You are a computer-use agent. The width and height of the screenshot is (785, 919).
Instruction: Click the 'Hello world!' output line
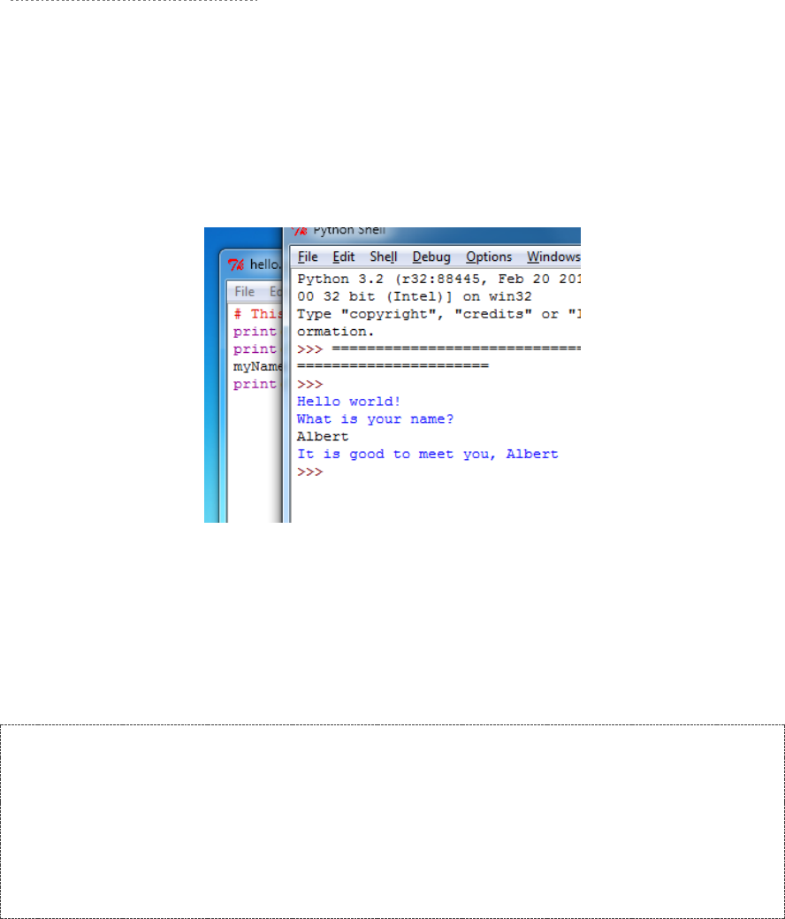coord(348,402)
